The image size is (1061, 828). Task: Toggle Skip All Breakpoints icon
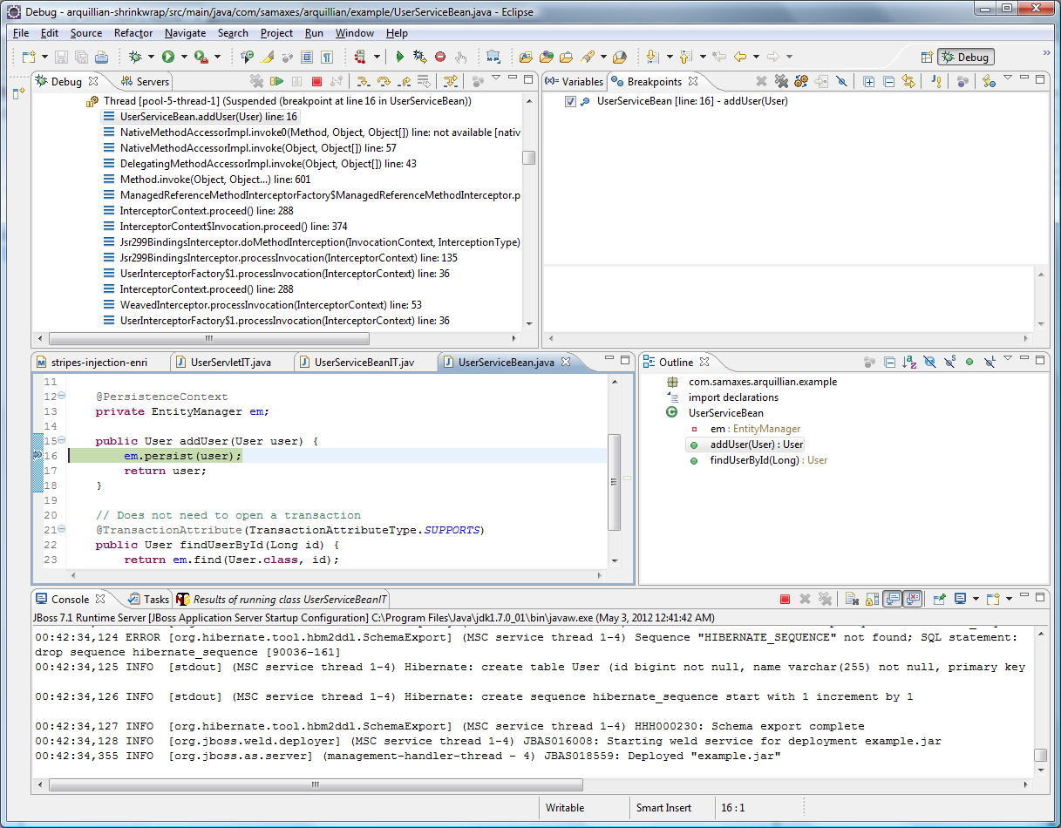(x=841, y=81)
